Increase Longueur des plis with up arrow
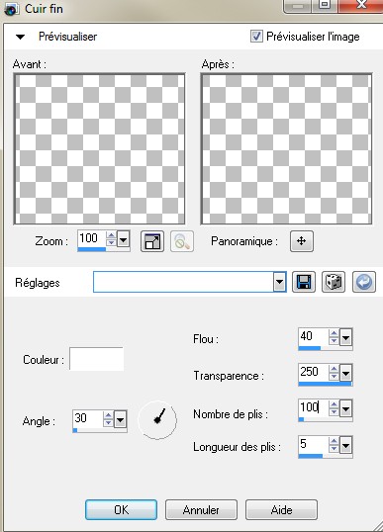This screenshot has width=383, height=532. point(335,441)
